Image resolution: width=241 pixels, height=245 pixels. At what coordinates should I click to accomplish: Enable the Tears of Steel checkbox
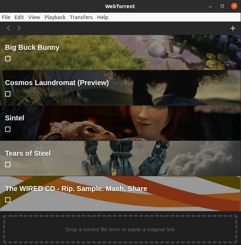pos(8,165)
